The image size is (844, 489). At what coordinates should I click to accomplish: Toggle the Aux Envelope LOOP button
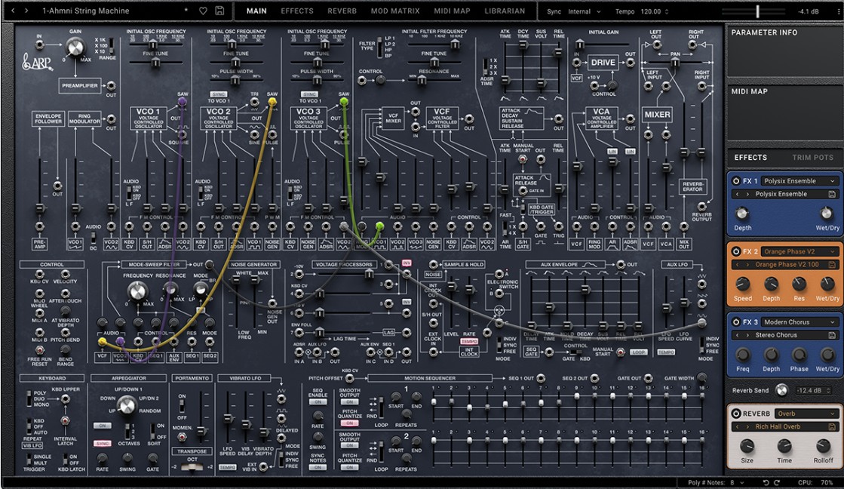(638, 352)
